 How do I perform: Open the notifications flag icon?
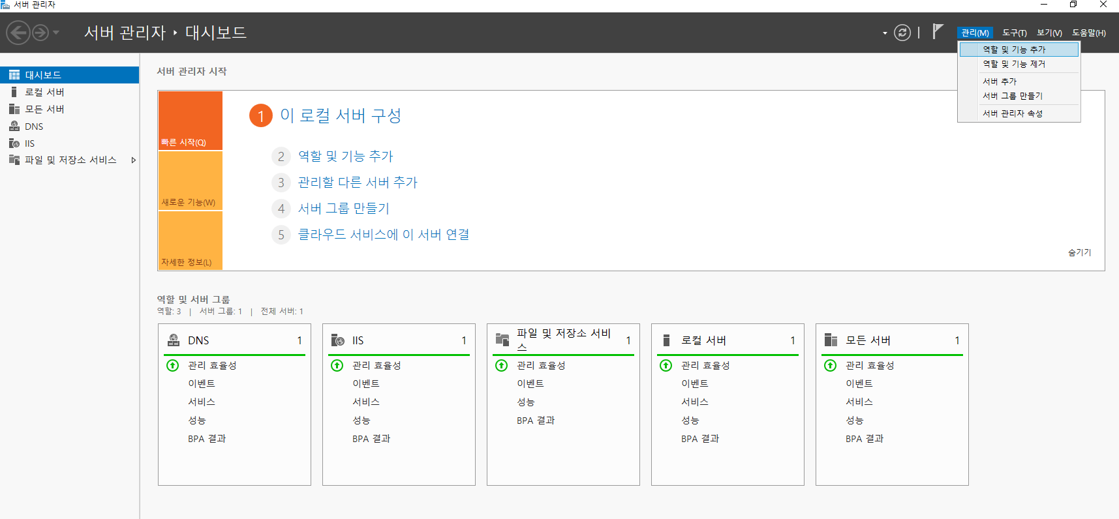click(938, 31)
